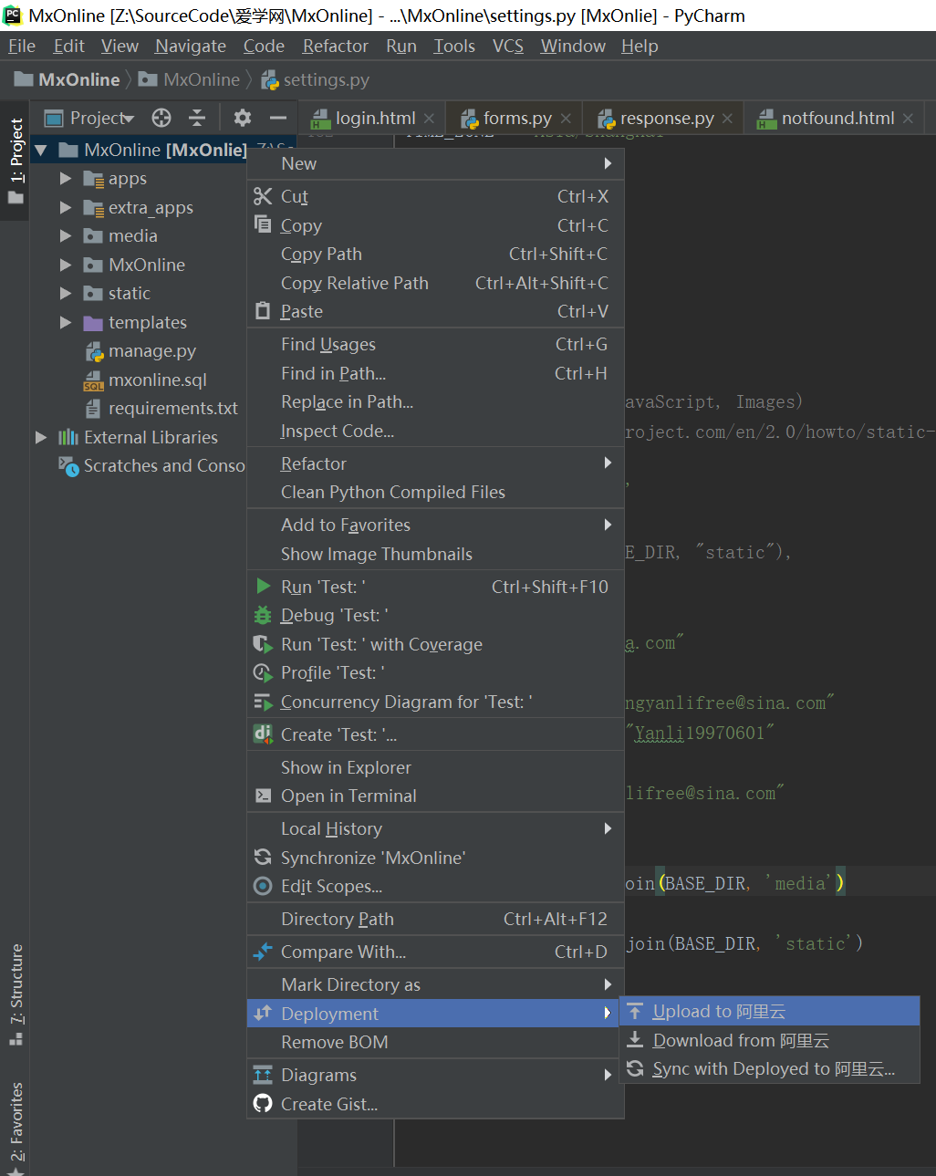Click the Open in Terminal icon

pos(263,796)
